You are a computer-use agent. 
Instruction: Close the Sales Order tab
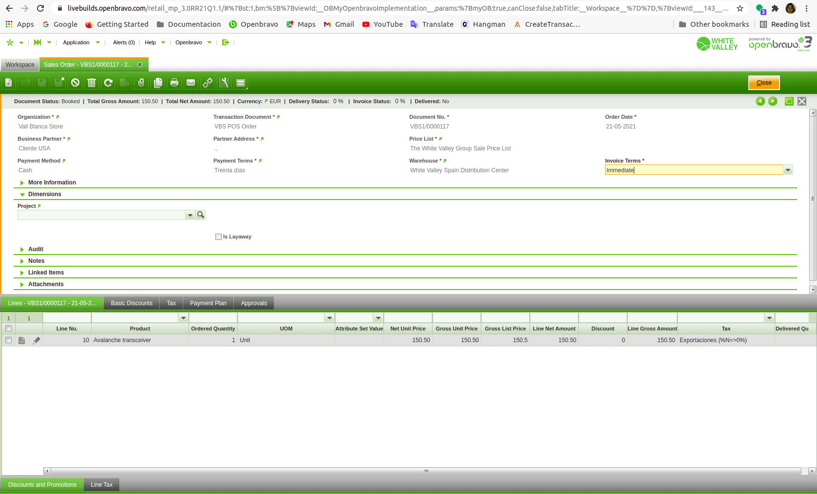click(x=140, y=65)
